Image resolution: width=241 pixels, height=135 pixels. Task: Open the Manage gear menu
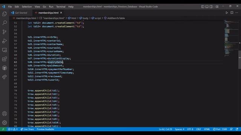pos(5,123)
